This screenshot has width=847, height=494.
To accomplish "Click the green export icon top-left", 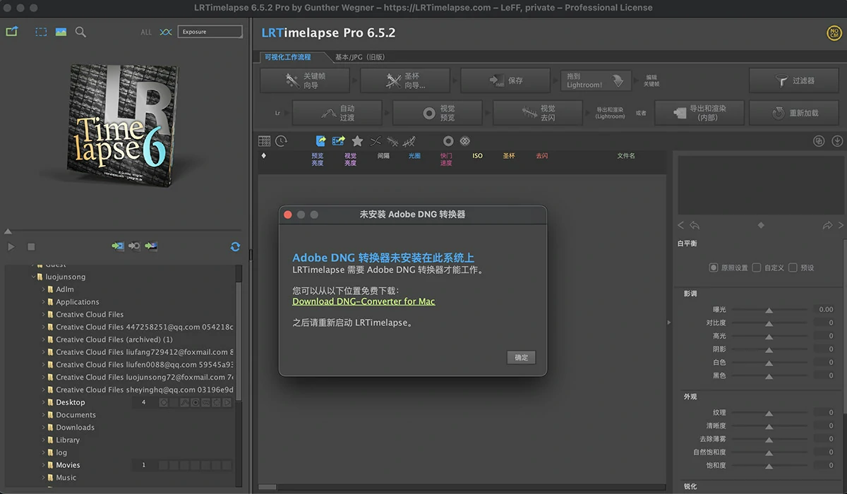I will coord(11,32).
